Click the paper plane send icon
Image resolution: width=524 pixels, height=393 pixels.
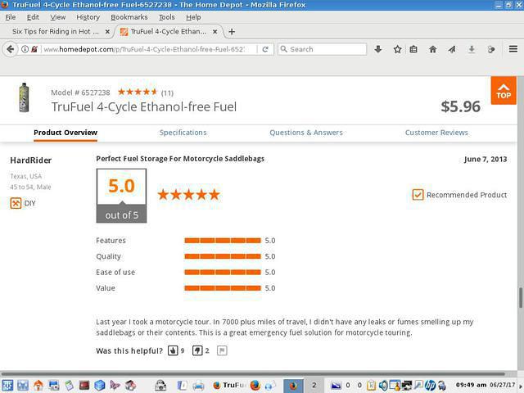[x=452, y=49]
